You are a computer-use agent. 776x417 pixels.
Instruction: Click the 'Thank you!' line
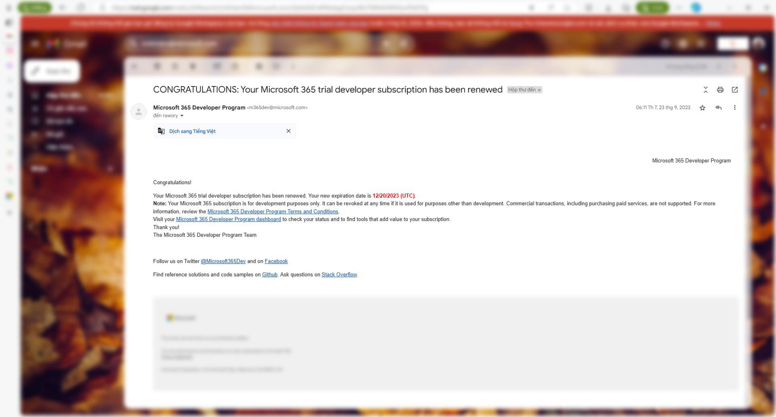(166, 227)
